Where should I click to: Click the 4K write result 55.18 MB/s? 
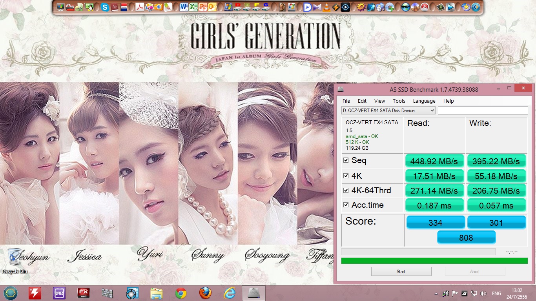click(496, 176)
